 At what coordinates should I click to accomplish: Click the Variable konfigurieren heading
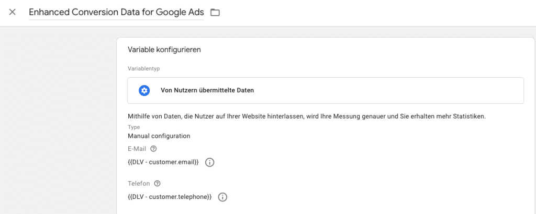tap(164, 50)
